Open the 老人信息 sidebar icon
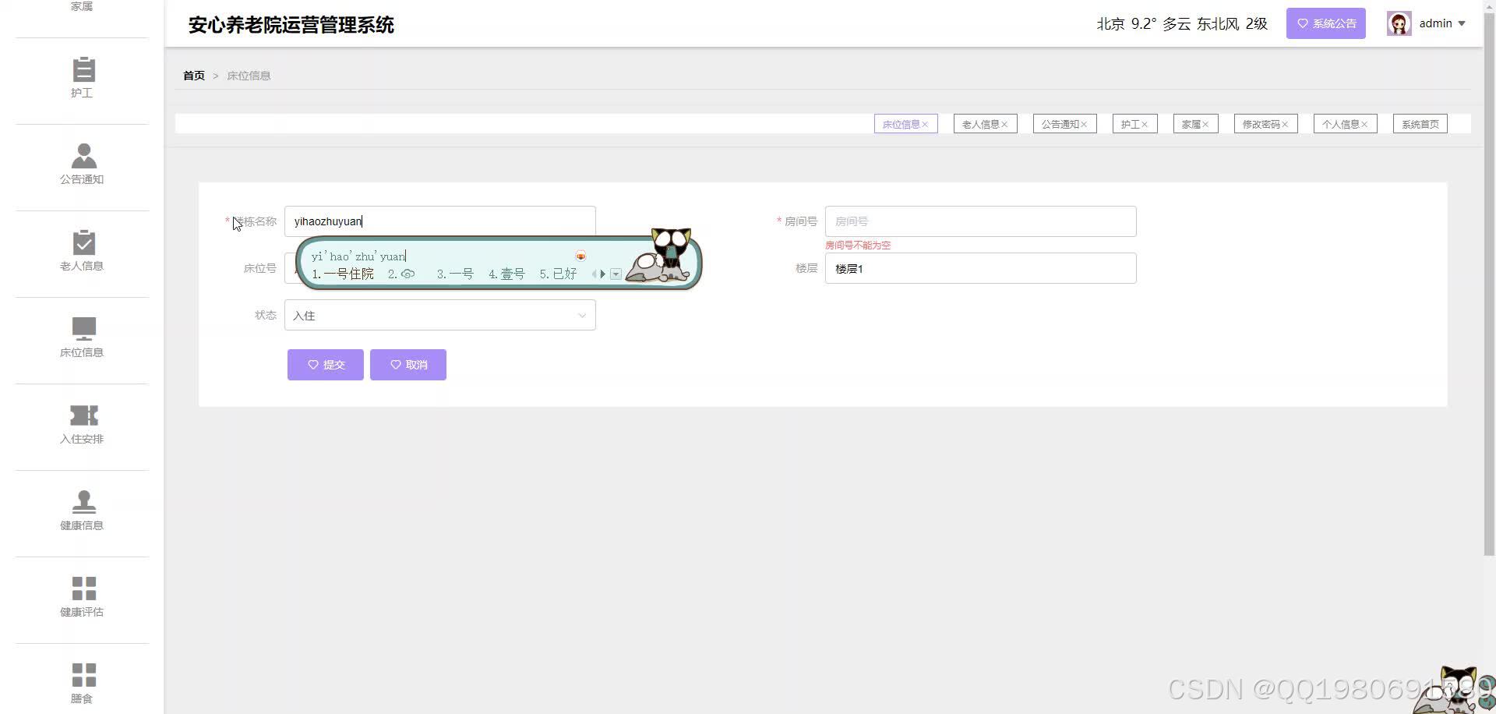The height and width of the screenshot is (714, 1496). click(83, 242)
